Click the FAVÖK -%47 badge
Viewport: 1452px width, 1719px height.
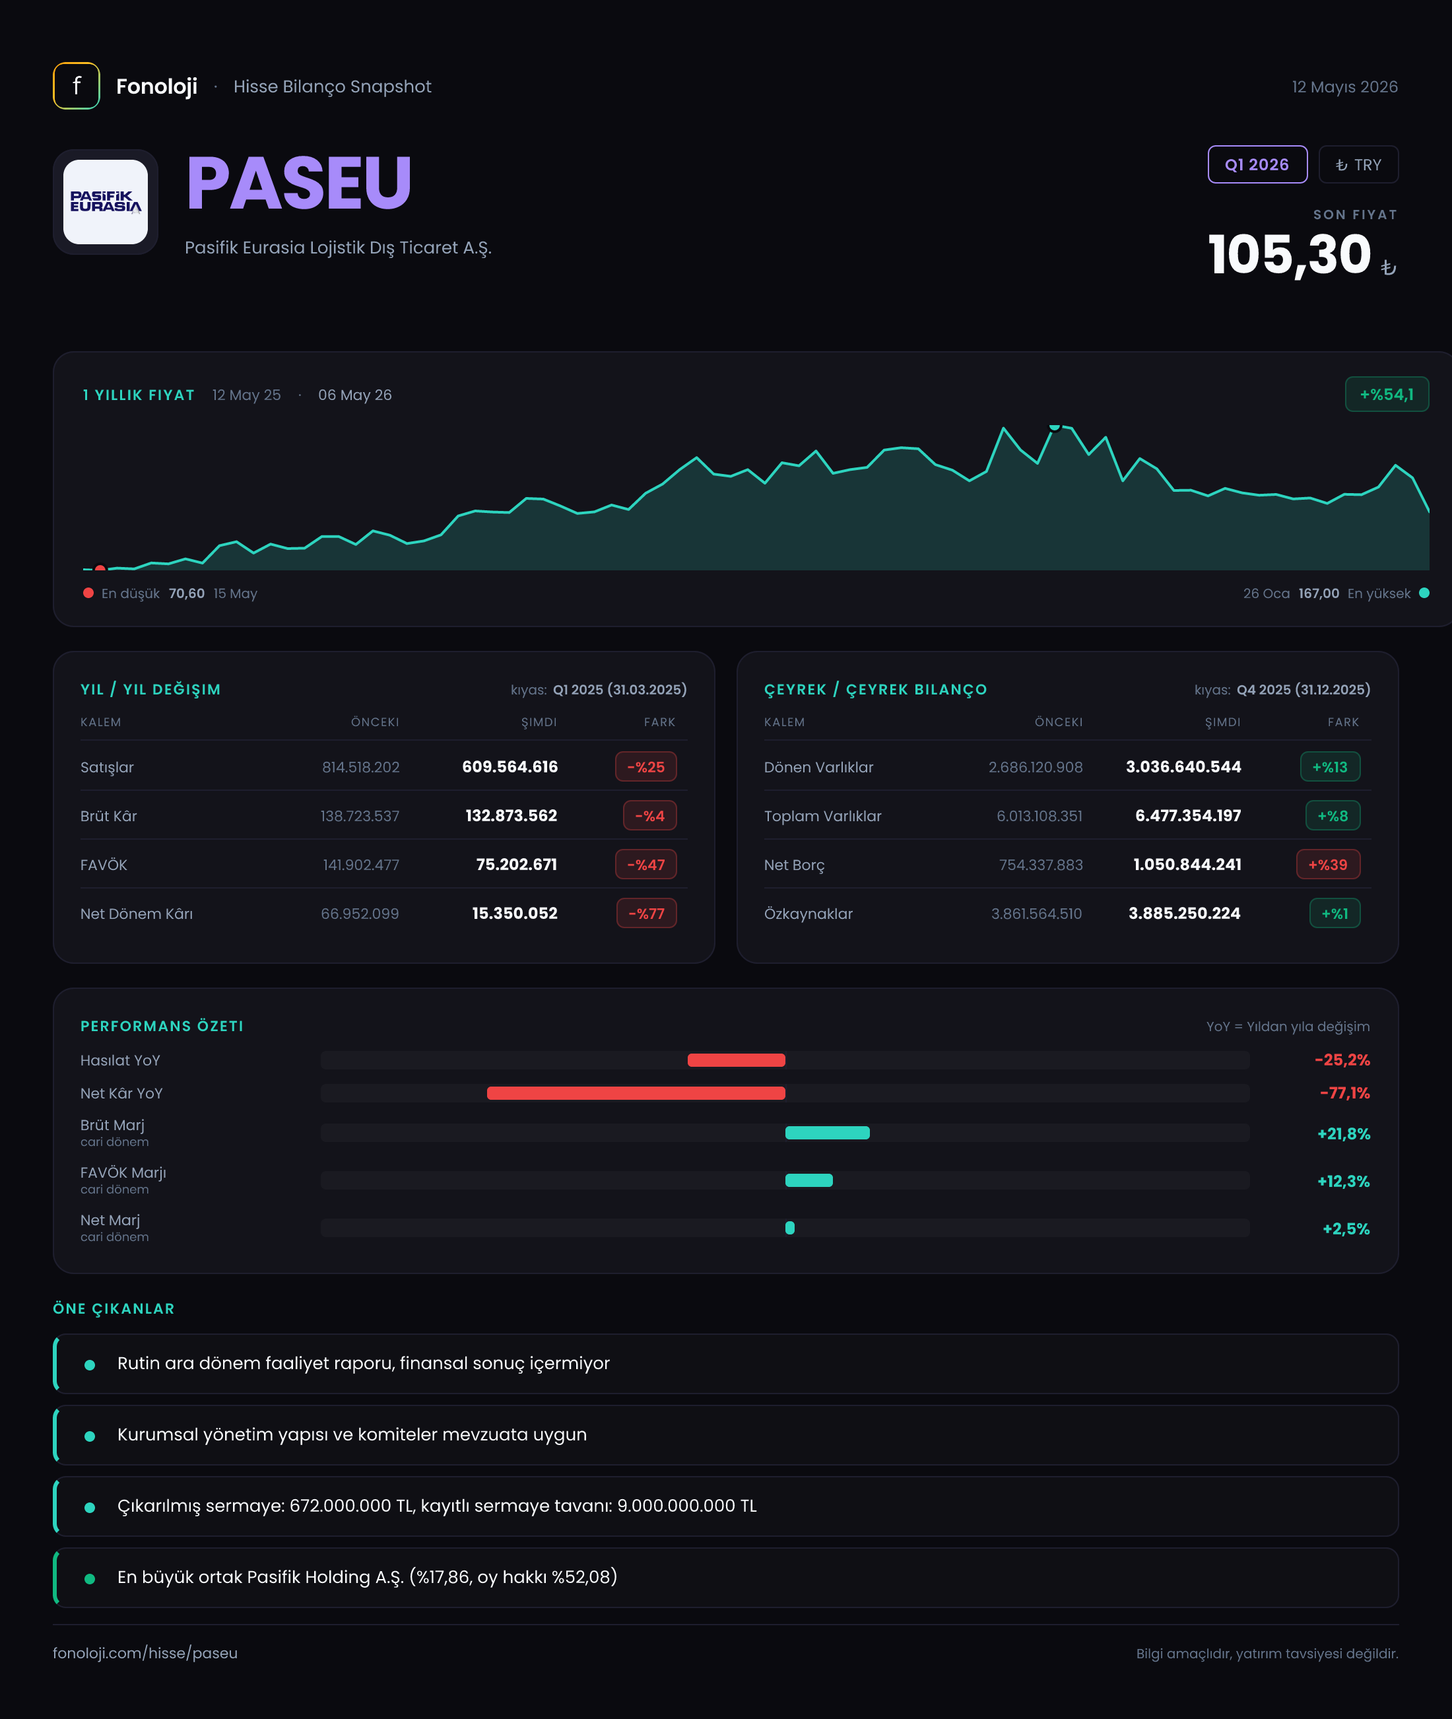point(646,864)
